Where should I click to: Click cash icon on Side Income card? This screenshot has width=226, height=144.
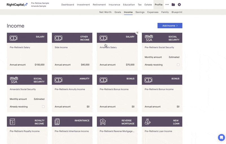pyautogui.click(x=58, y=38)
